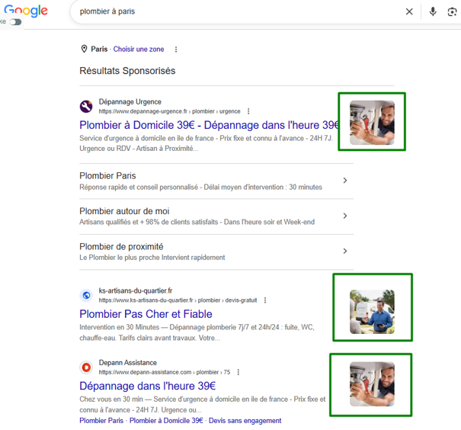Viewport: 461px width, 430px height.
Task: Click the Dépannage Urgence wrench favicon
Action: pos(86,106)
